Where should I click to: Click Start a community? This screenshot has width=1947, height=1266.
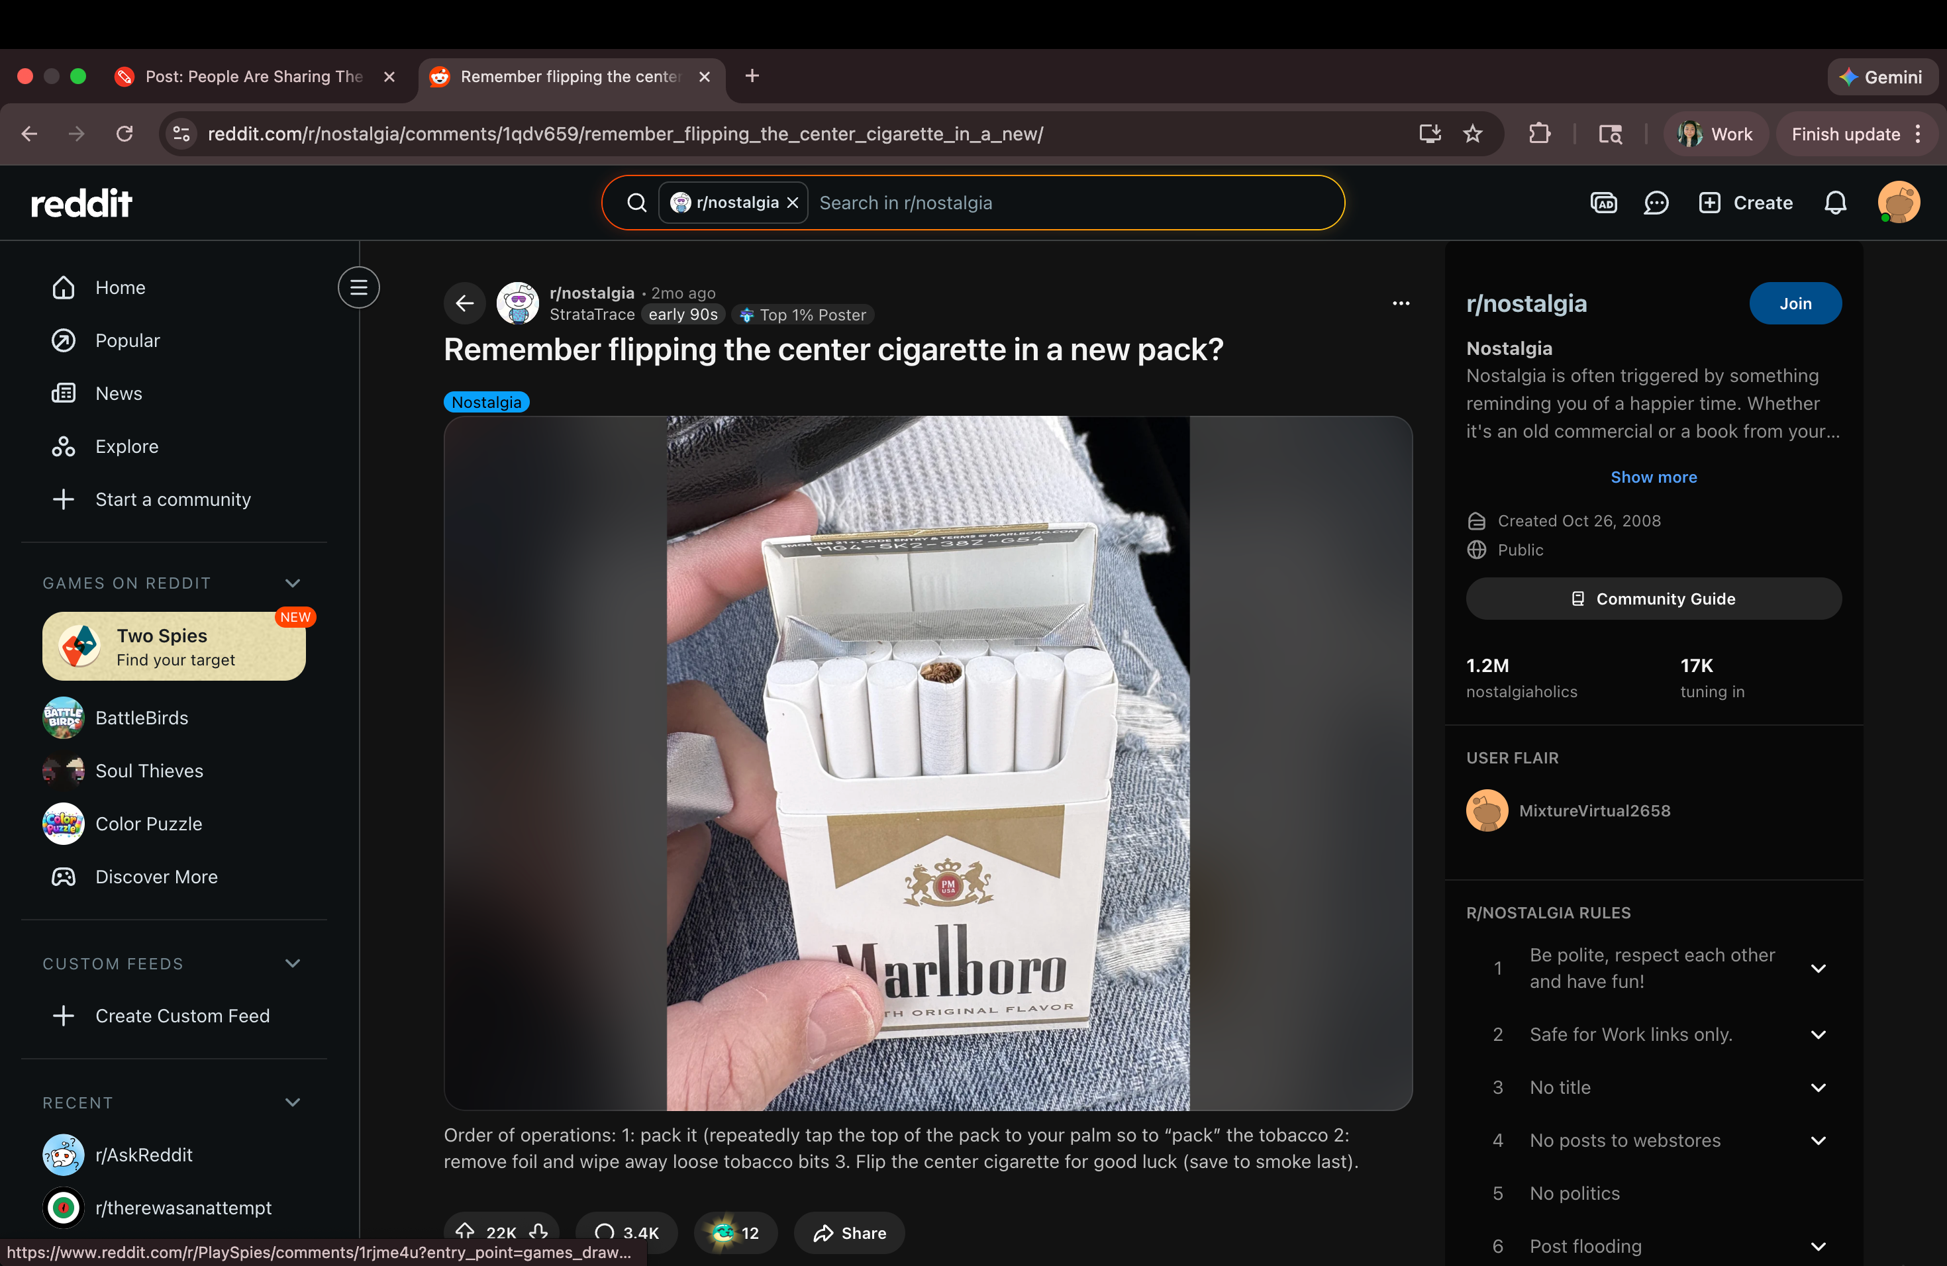coord(174,500)
